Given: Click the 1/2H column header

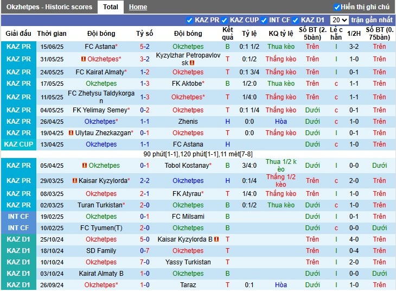Looking at the screenshot, I should (354, 33).
